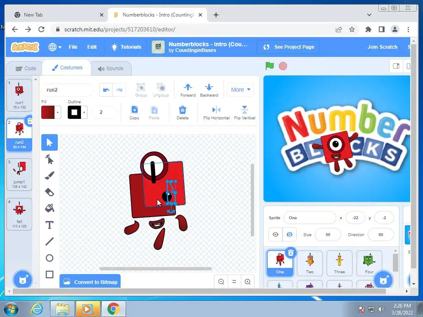The height and width of the screenshot is (317, 423).
Task: Select the Reshape tool
Action: (50, 159)
